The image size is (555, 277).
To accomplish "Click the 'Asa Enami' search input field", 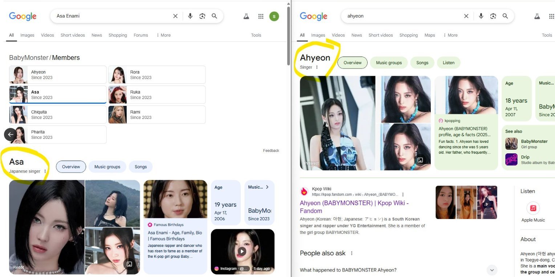I will pyautogui.click(x=113, y=16).
